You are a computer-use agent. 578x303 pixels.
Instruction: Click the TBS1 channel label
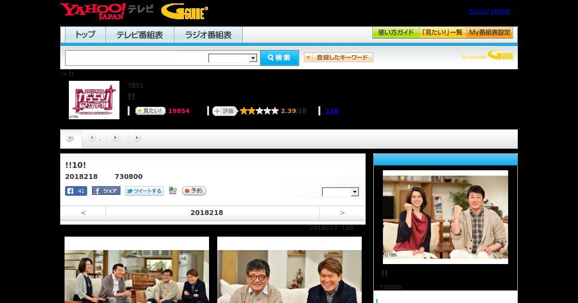pos(135,86)
